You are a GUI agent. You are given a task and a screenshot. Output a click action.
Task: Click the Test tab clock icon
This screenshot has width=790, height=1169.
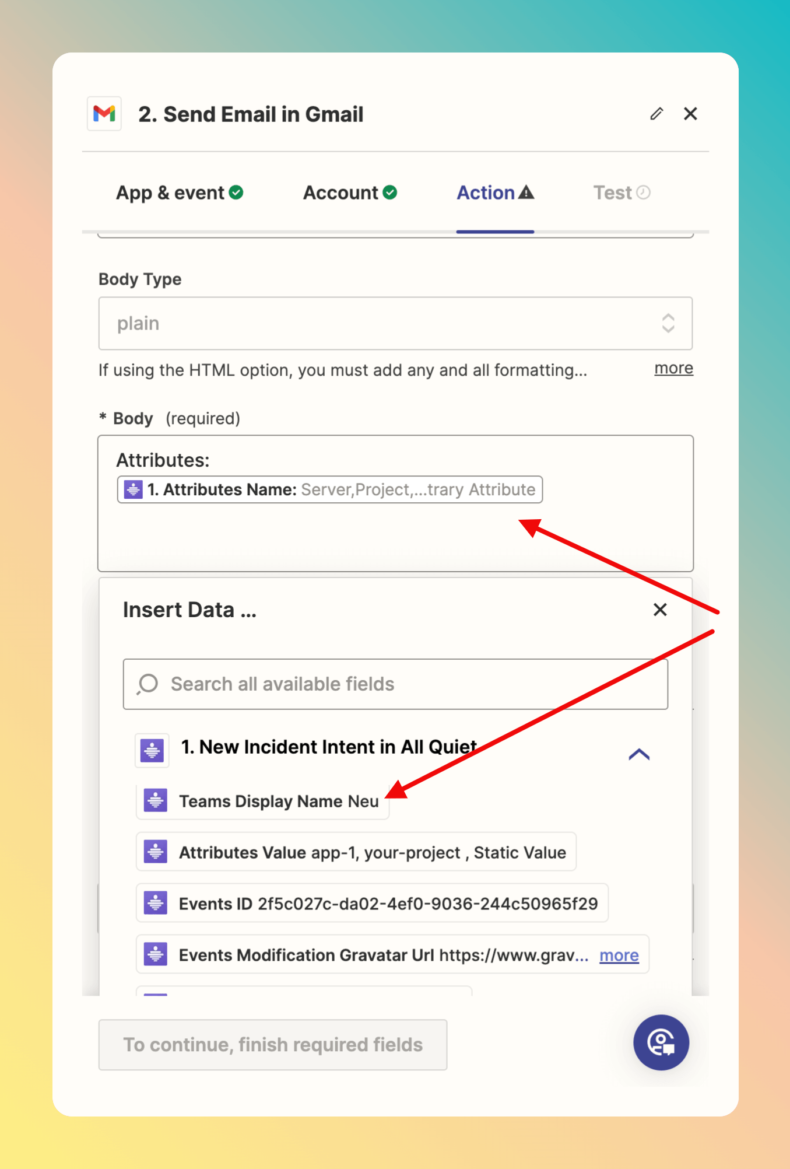pos(644,192)
